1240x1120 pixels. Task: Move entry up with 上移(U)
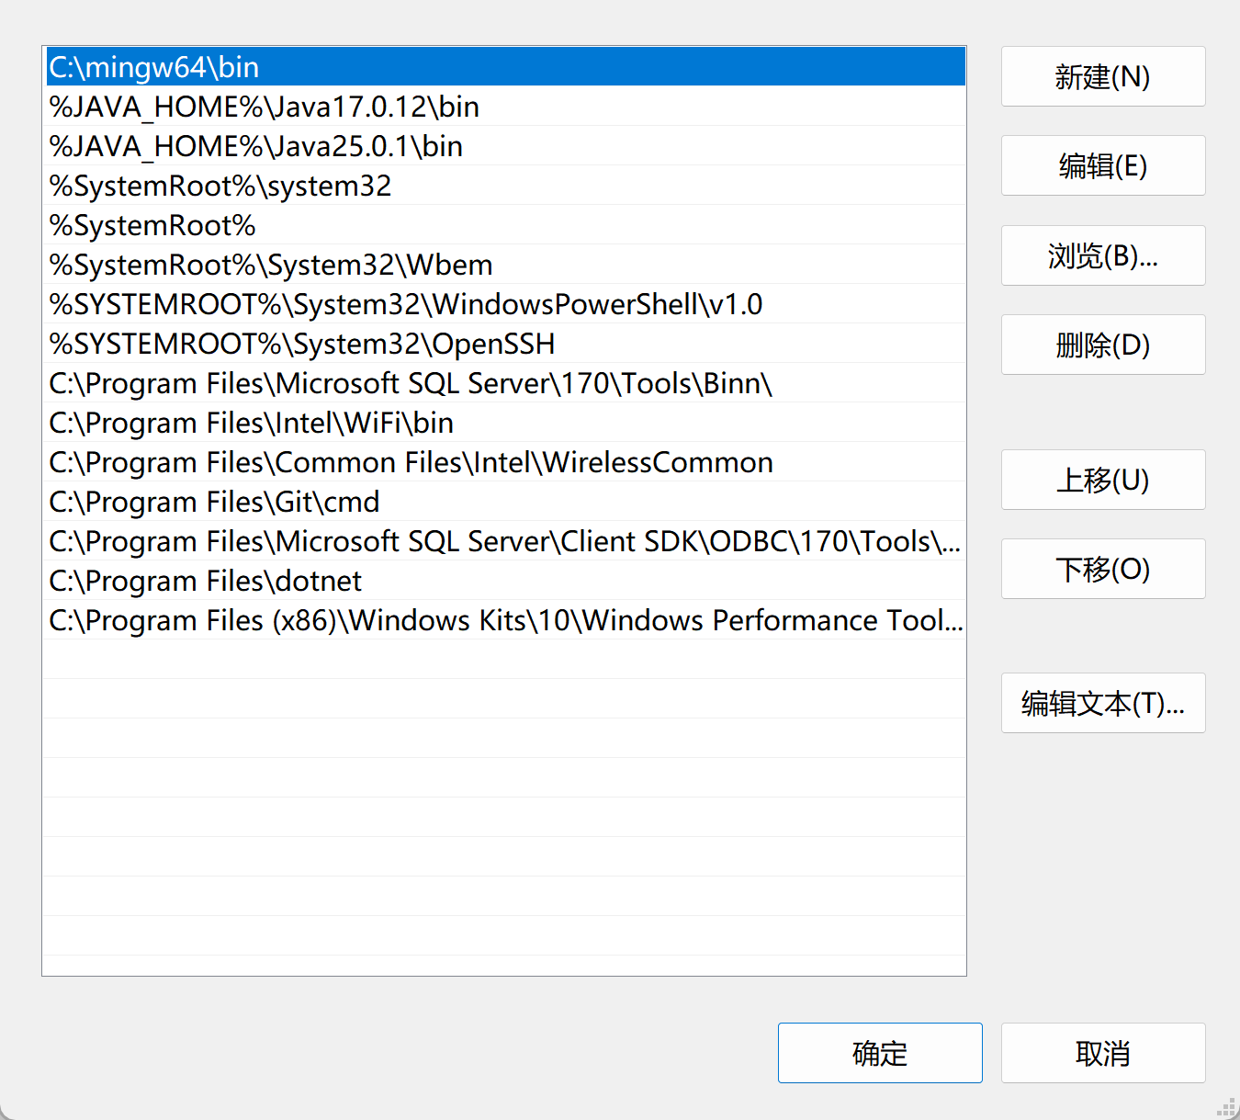coord(1103,480)
